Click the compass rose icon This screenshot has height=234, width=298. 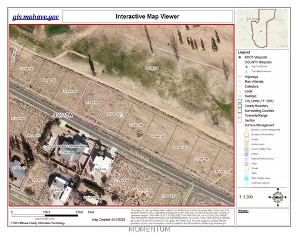point(278,197)
